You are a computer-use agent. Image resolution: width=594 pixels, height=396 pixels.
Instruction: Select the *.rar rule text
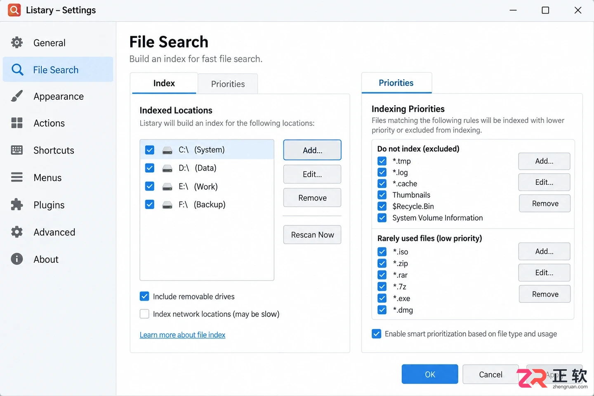point(400,275)
